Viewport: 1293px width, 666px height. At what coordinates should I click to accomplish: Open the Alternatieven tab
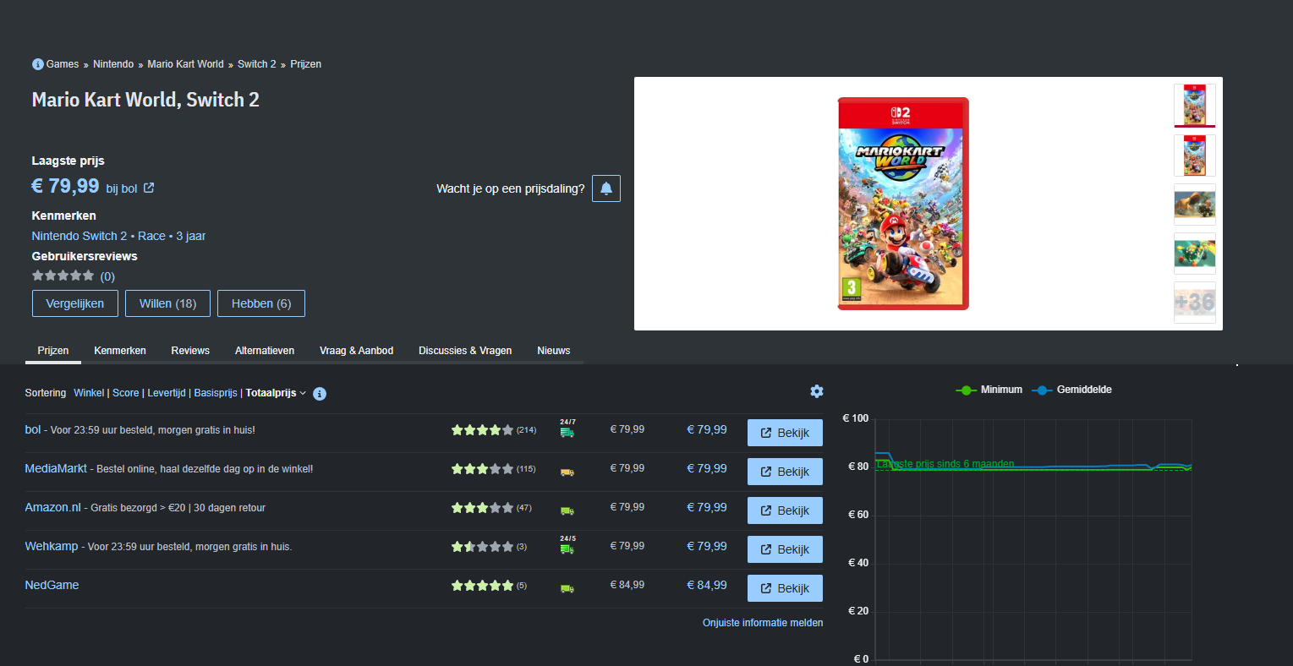pos(265,351)
